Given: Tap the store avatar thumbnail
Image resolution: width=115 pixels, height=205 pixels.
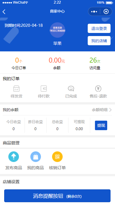Looking at the screenshot, I should coord(57,30).
